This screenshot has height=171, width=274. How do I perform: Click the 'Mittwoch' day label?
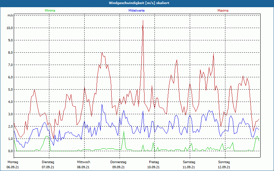coord(84,162)
